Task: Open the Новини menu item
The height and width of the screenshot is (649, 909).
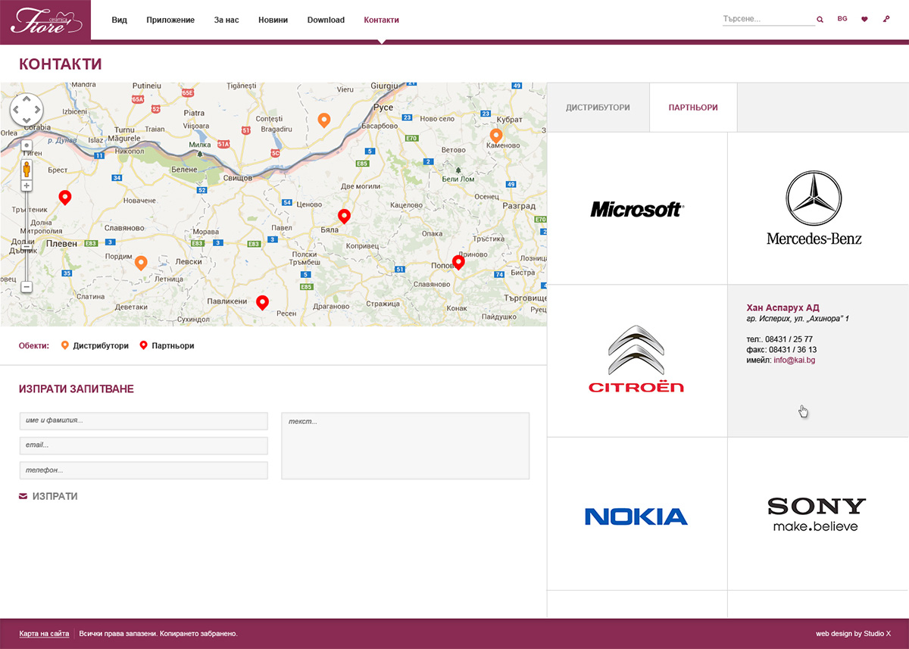Action: click(273, 20)
